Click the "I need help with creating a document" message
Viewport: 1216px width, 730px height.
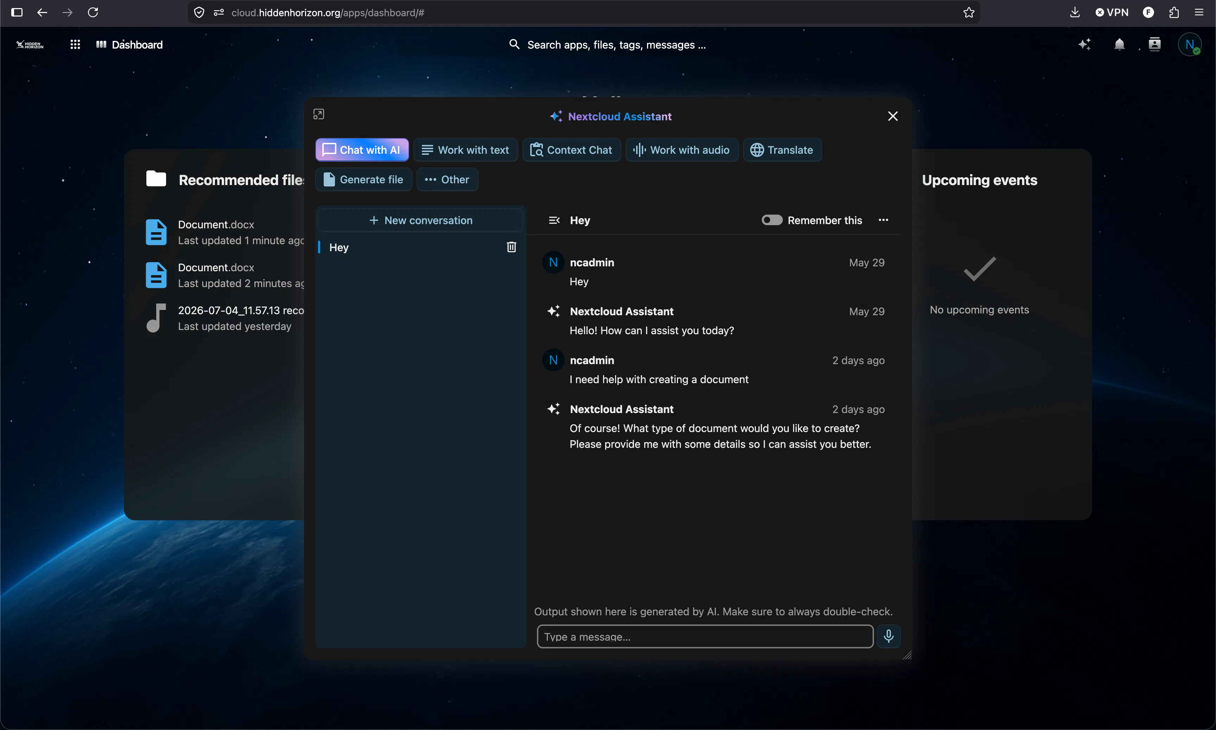[659, 379]
